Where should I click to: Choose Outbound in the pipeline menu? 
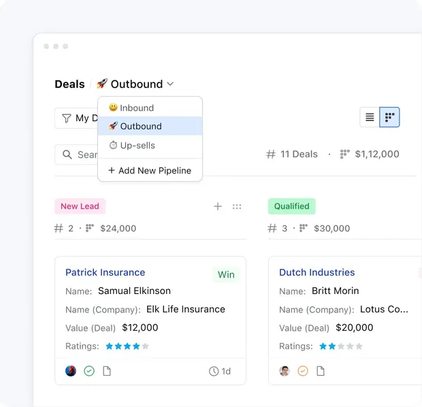[x=150, y=126]
